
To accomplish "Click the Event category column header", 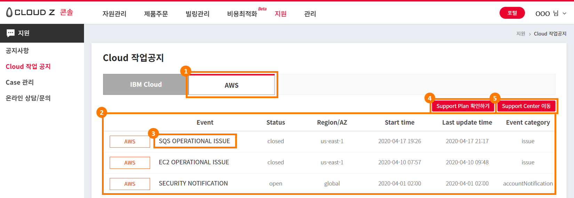I will point(528,122).
